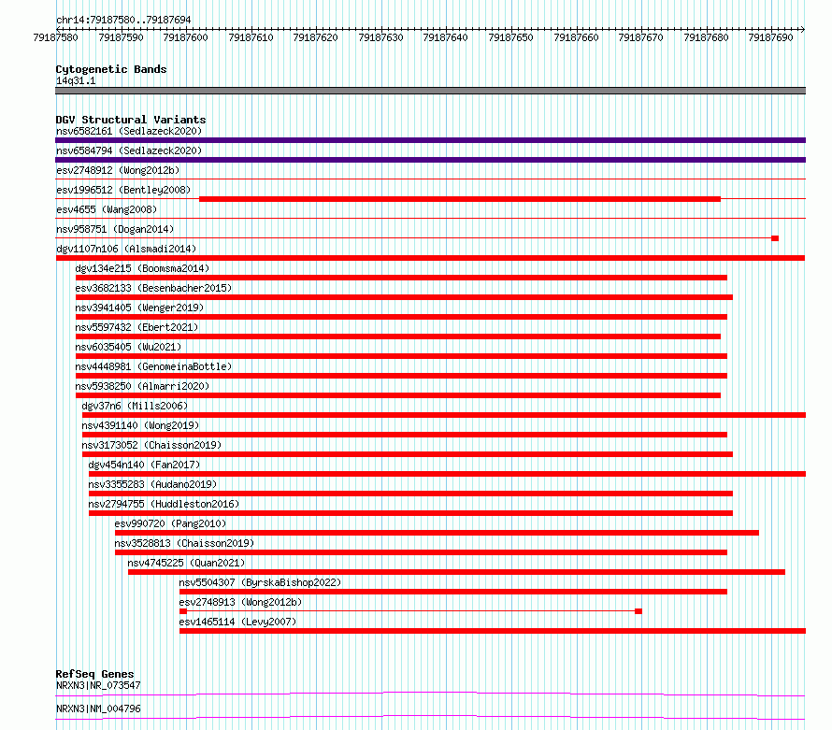Open the esv990720 (Pang2010) label
Image resolution: width=832 pixels, height=730 pixels.
[170, 523]
